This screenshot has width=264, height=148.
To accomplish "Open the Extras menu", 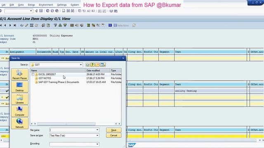I will [x=31, y=5].
